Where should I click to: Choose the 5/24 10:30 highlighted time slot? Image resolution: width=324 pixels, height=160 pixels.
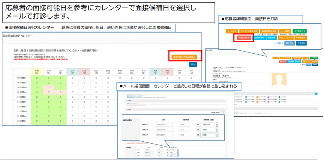click(60, 92)
